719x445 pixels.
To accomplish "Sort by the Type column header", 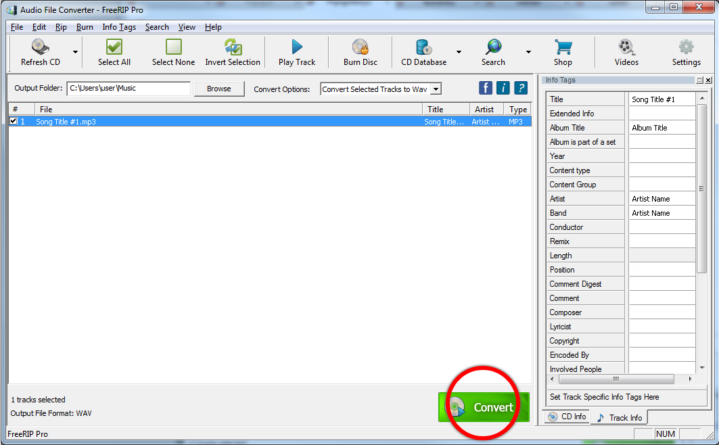I will pos(517,109).
